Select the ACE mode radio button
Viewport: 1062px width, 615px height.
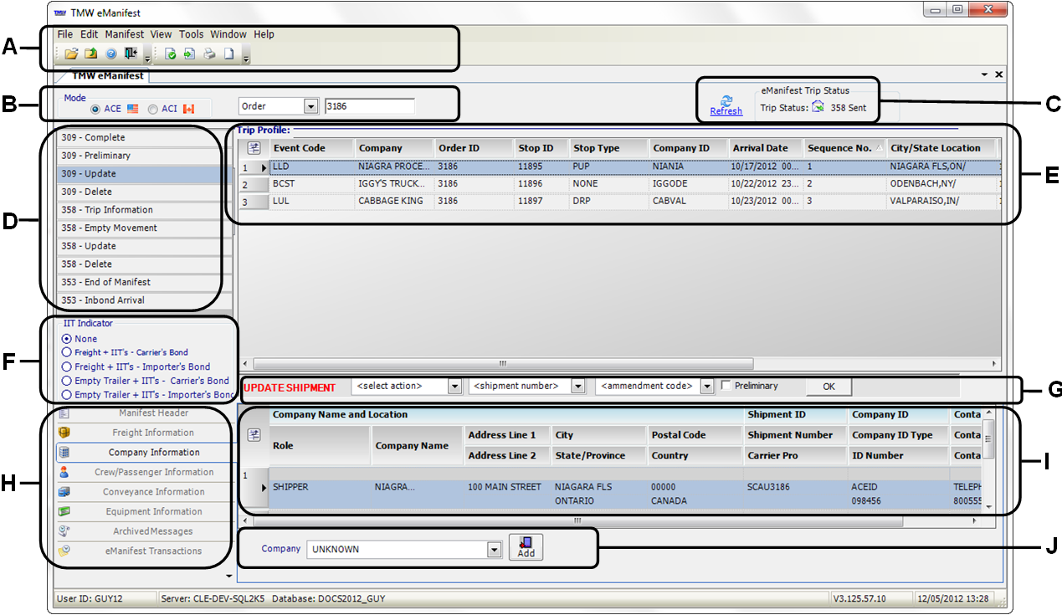tap(95, 109)
